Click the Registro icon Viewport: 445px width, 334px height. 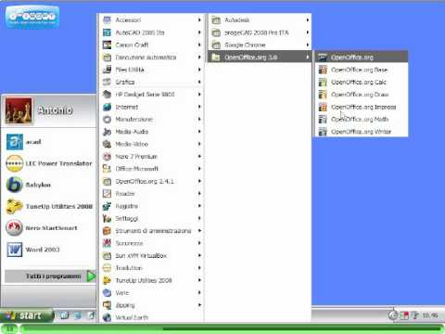(107, 206)
